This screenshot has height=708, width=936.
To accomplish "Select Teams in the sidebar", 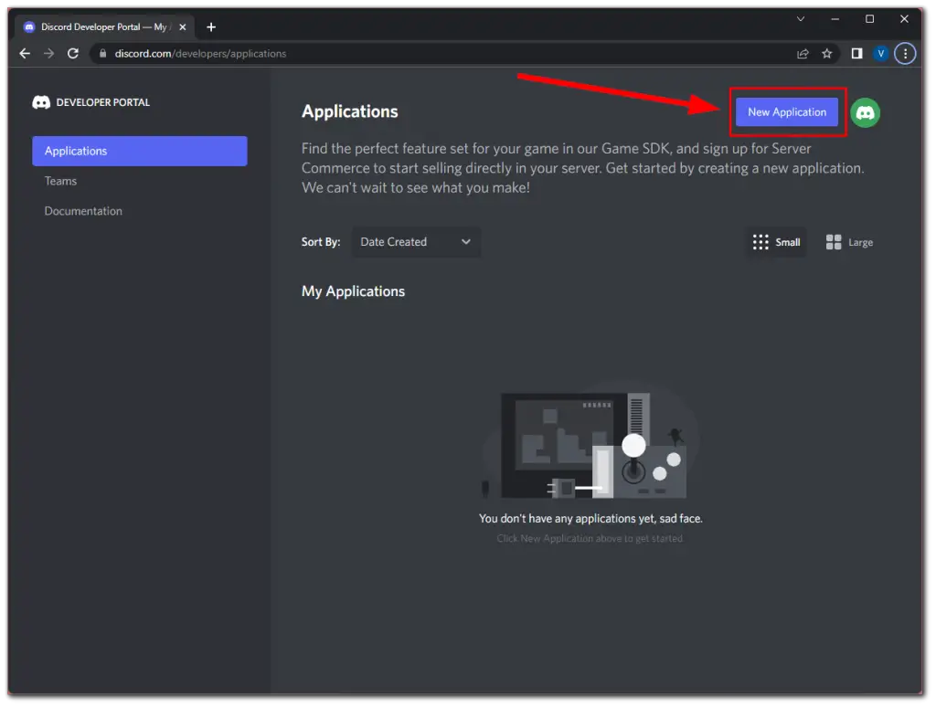I will pos(60,181).
